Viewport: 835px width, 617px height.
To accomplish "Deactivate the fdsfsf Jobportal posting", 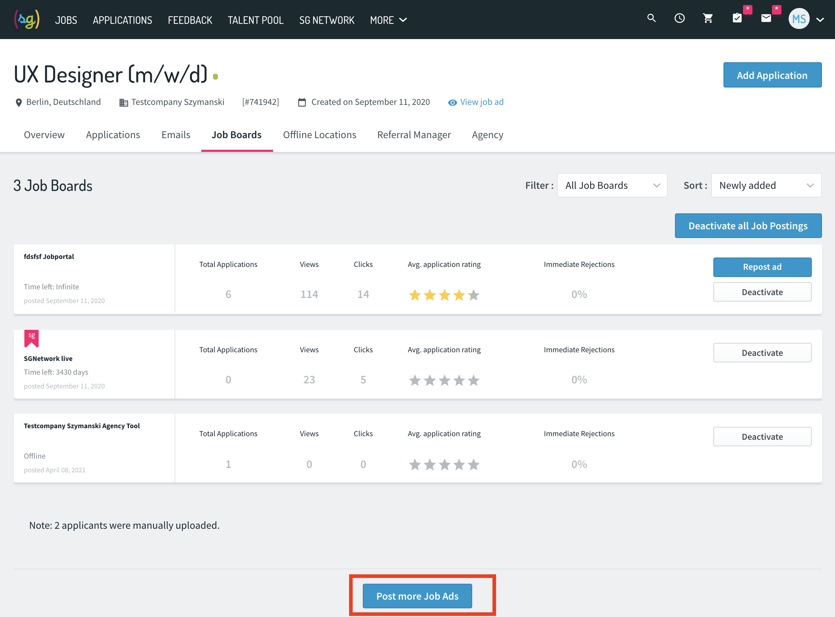I will point(763,292).
